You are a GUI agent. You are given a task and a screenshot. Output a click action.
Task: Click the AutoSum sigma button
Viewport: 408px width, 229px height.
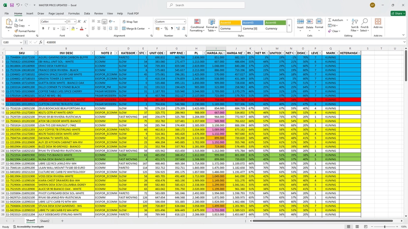[336, 20]
